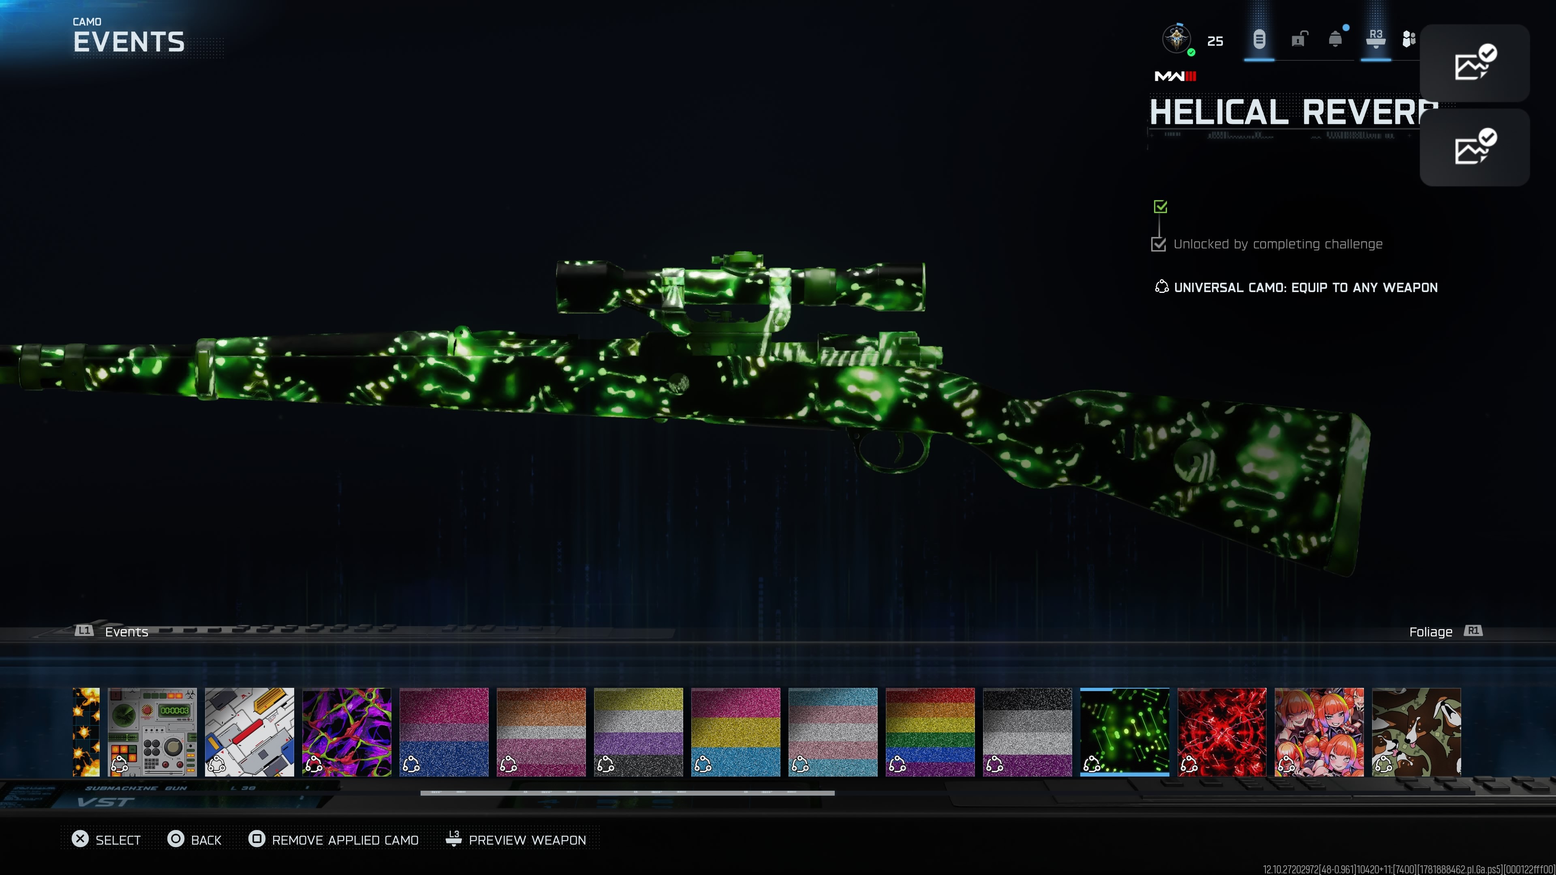Select the pink-purple-blue glitter flag camo
This screenshot has width=1556, height=875.
[444, 732]
